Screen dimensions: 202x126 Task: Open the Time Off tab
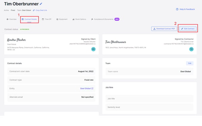(x=47, y=19)
